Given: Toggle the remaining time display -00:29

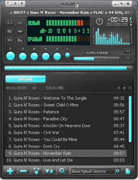Looking at the screenshot, I should pos(118,20).
